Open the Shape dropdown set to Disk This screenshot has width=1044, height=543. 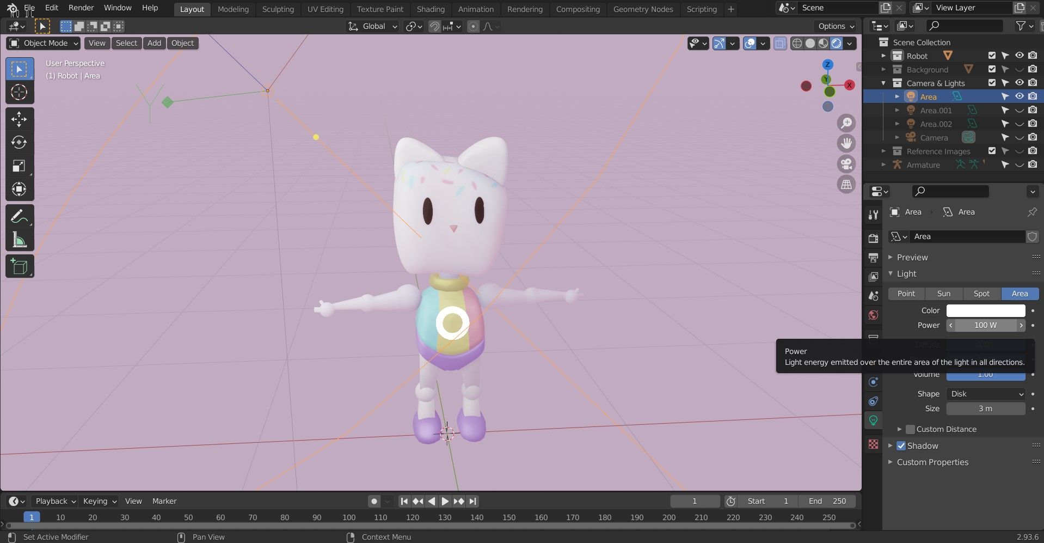point(986,394)
